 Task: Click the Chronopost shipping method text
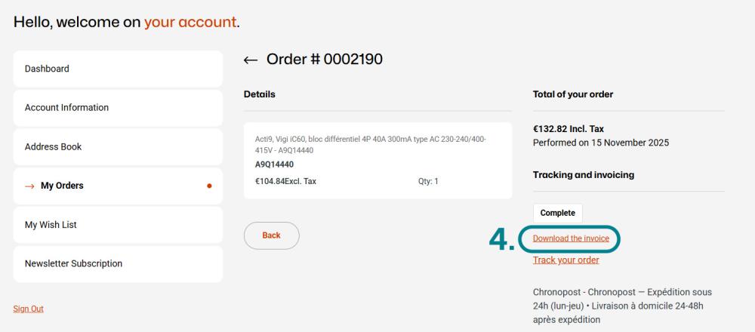[x=621, y=305]
